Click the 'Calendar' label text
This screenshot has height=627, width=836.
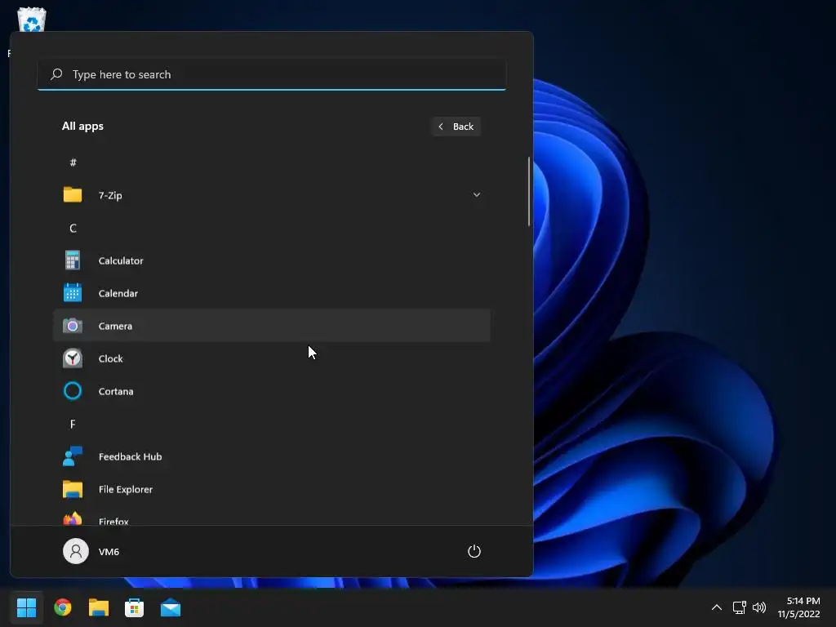tap(118, 293)
